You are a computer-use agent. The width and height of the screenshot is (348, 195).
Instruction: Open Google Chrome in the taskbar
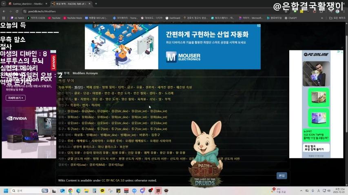(70, 191)
